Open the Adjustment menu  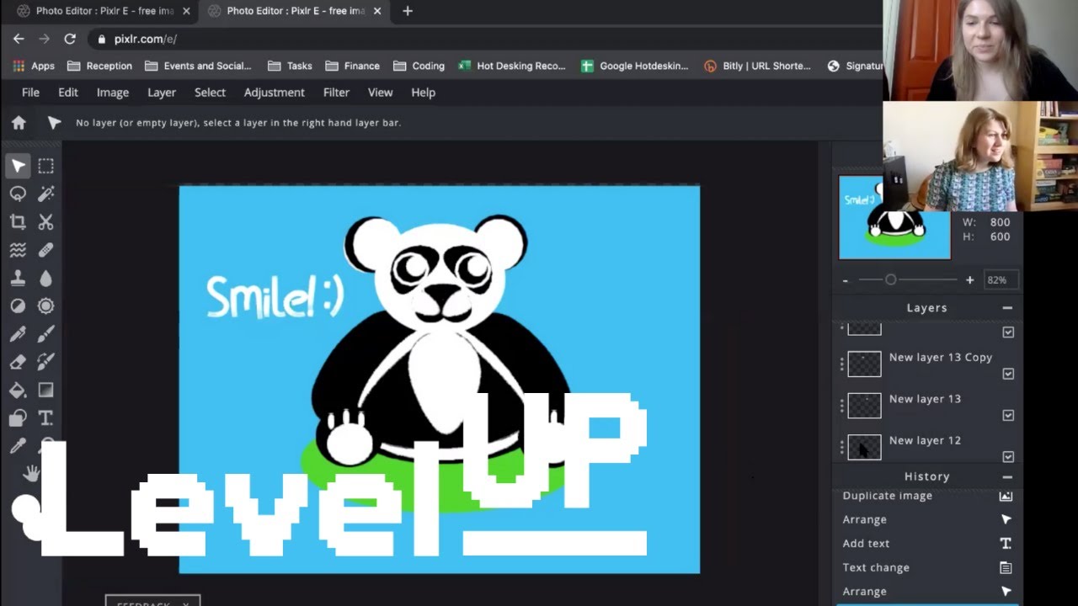(275, 93)
